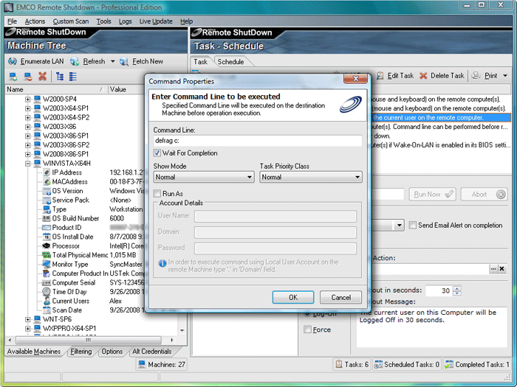This screenshot has width=517, height=387.
Task: Click the Enumerate LAN icon
Action: point(13,61)
